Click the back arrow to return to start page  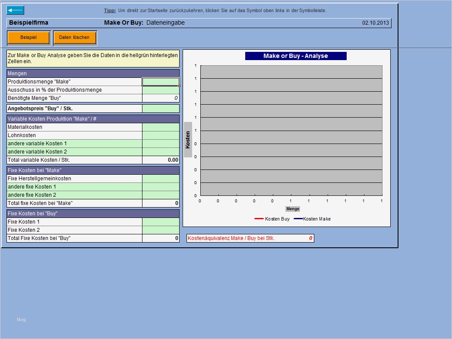(15, 10)
